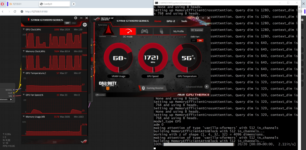The height and width of the screenshot is (150, 306).
Task: Toggle the Monitor button in GPU Tweak
Action: point(101,95)
